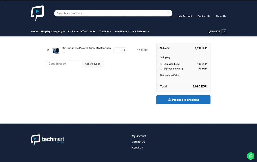
Task: Open footer Contact Us link
Action: [138, 142]
